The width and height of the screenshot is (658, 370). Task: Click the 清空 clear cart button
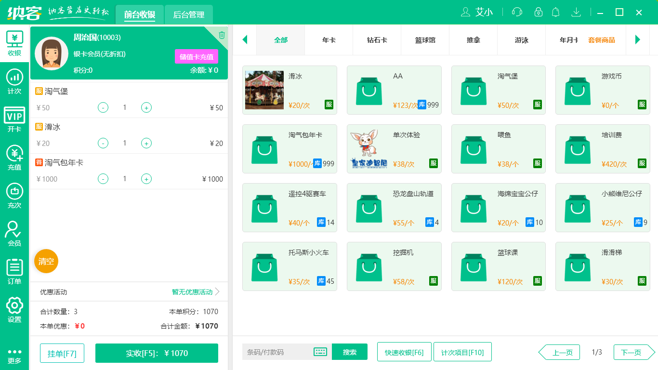click(46, 262)
